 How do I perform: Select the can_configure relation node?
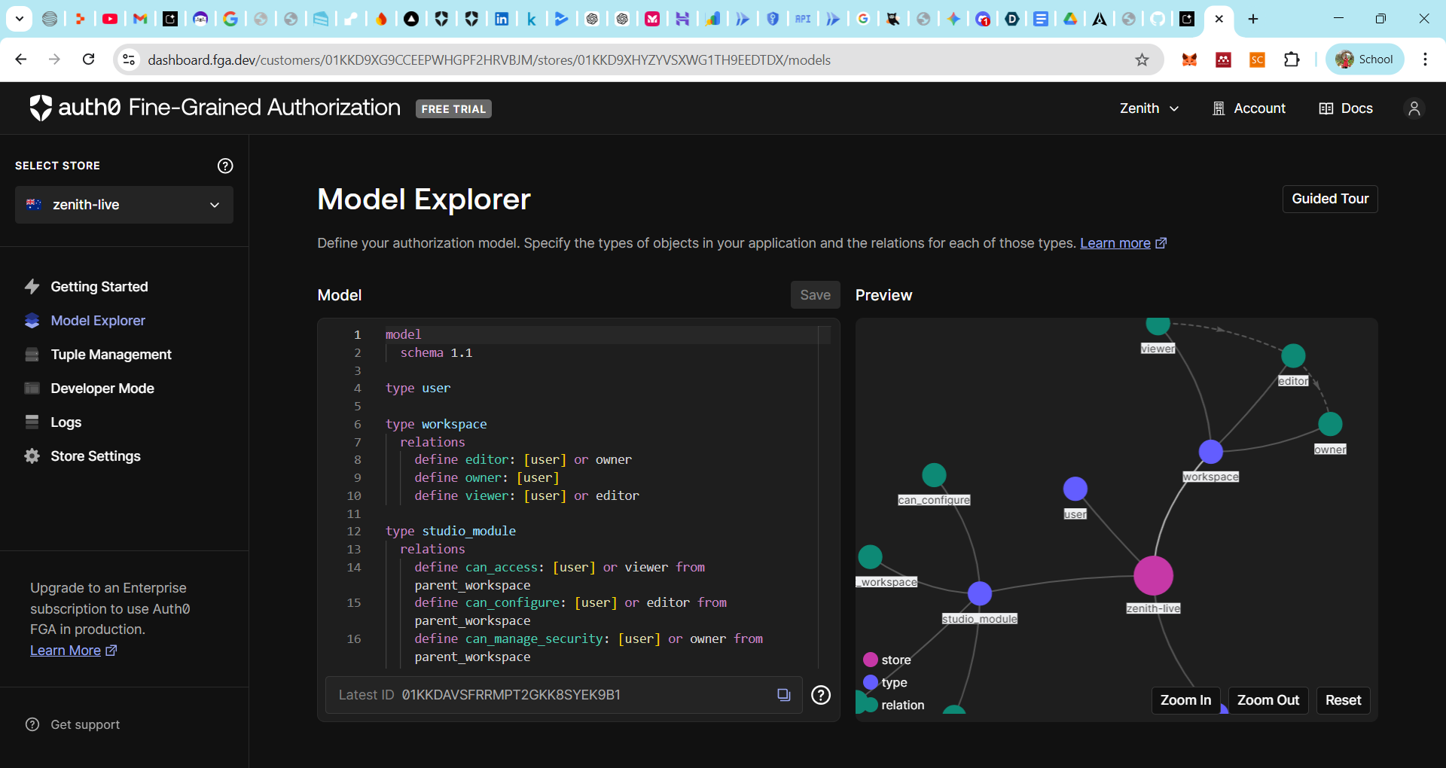coord(934,475)
